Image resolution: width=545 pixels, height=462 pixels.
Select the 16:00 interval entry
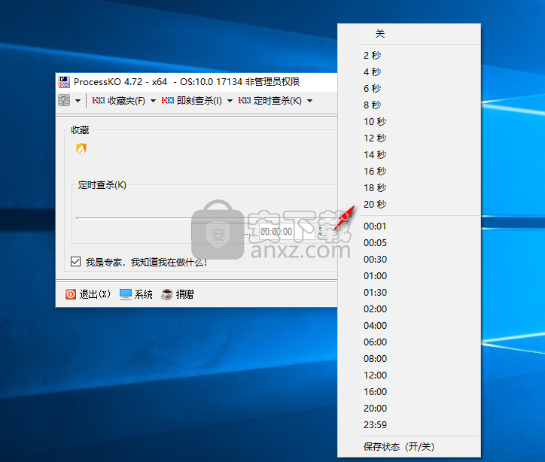[x=409, y=392]
